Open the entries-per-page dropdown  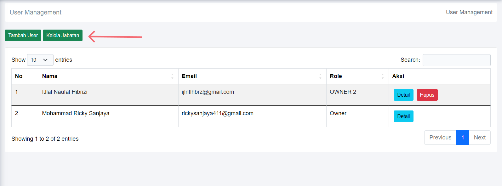40,60
